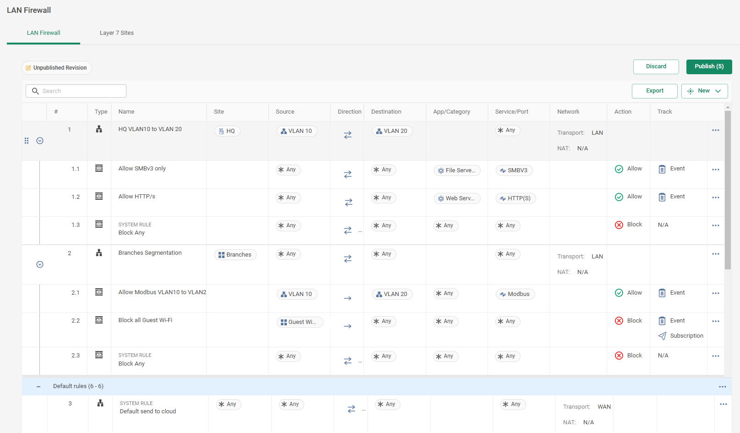
Task: Collapse the Default rules group
Action: (38, 387)
